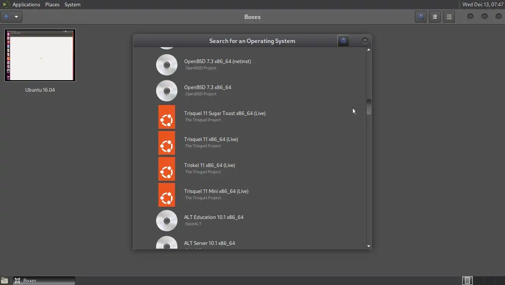The height and width of the screenshot is (285, 505).
Task: Click the Ubuntu 16.04 label
Action: pos(40,90)
